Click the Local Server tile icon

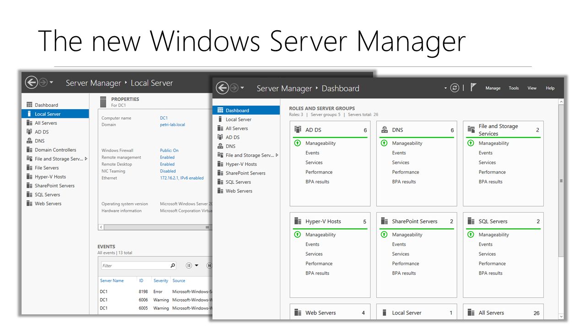(384, 313)
